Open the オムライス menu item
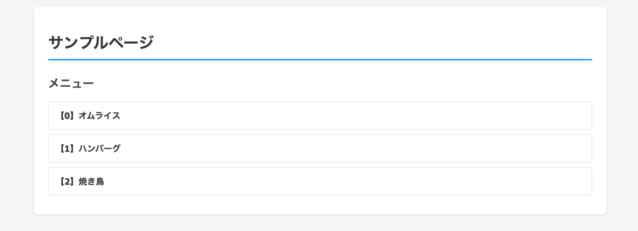 pos(320,115)
